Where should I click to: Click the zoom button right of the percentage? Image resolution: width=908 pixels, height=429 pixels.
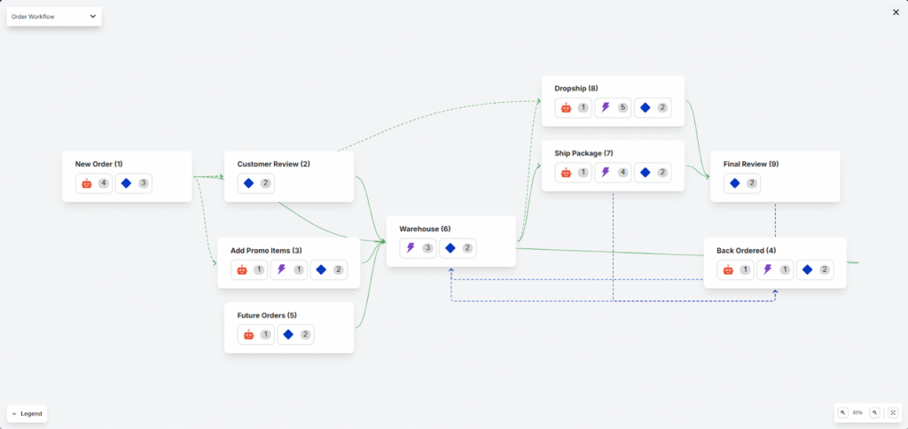click(x=874, y=412)
